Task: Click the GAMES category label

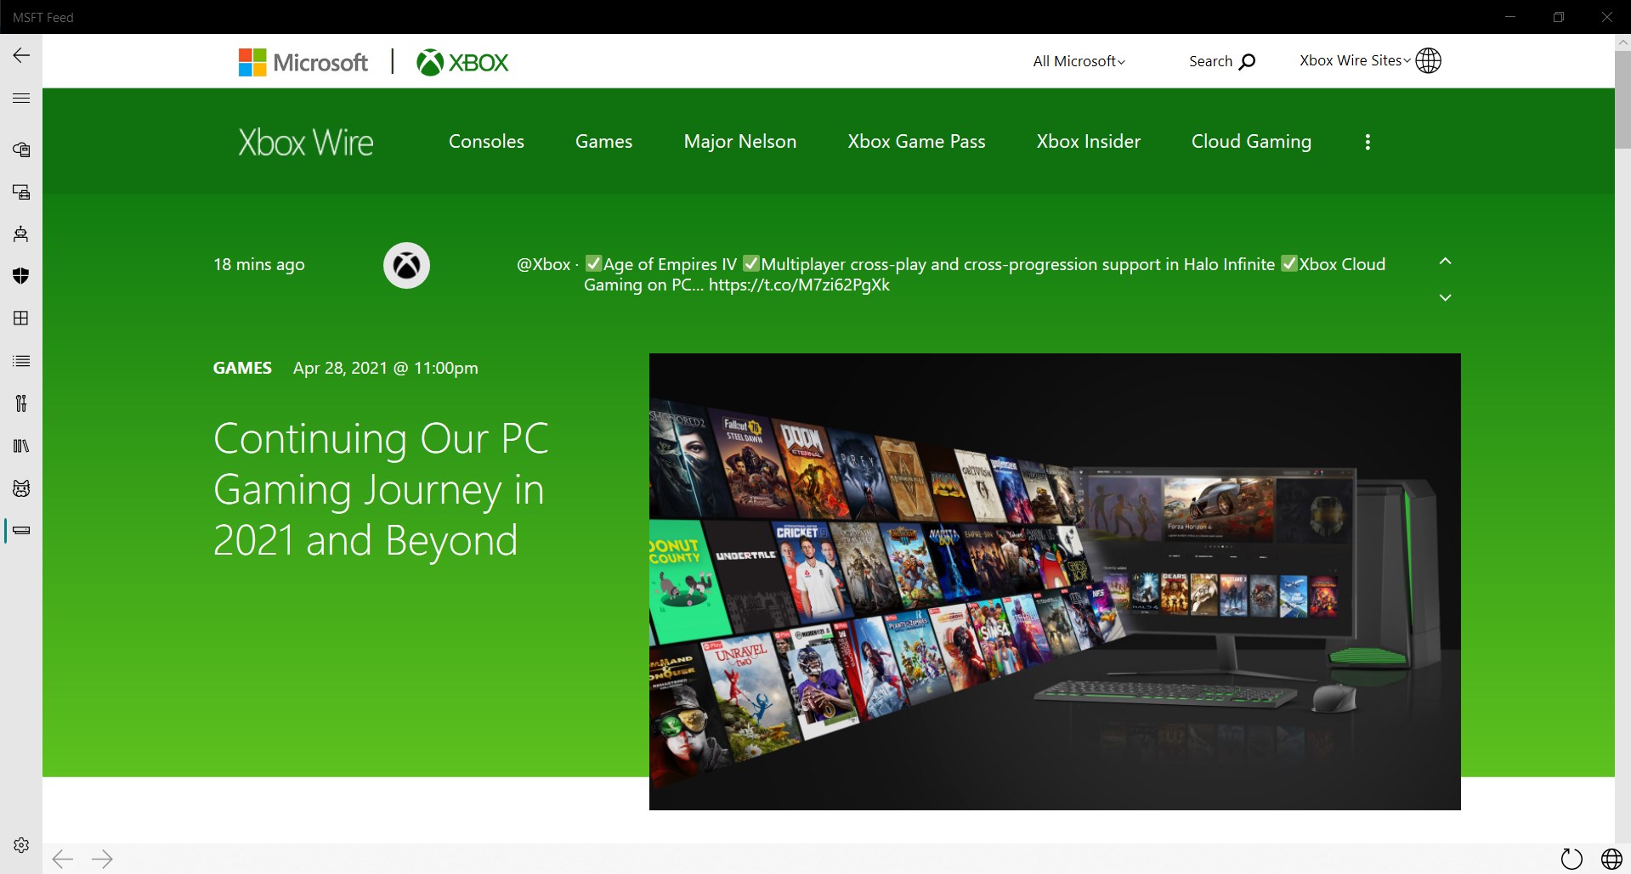Action: coord(242,368)
